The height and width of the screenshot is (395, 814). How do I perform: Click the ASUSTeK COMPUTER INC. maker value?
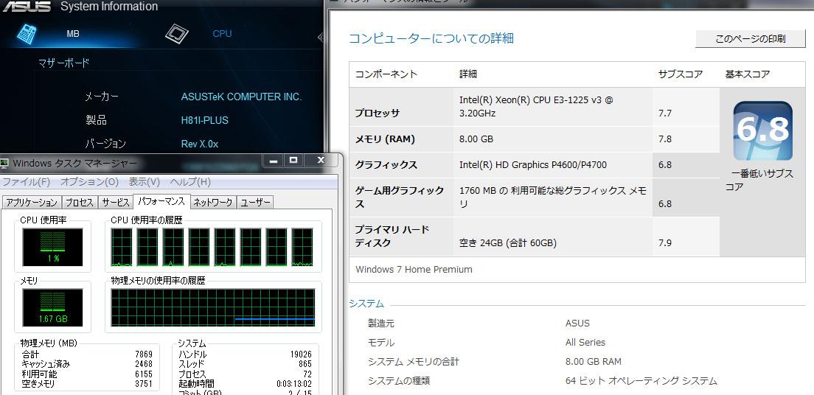tap(241, 97)
